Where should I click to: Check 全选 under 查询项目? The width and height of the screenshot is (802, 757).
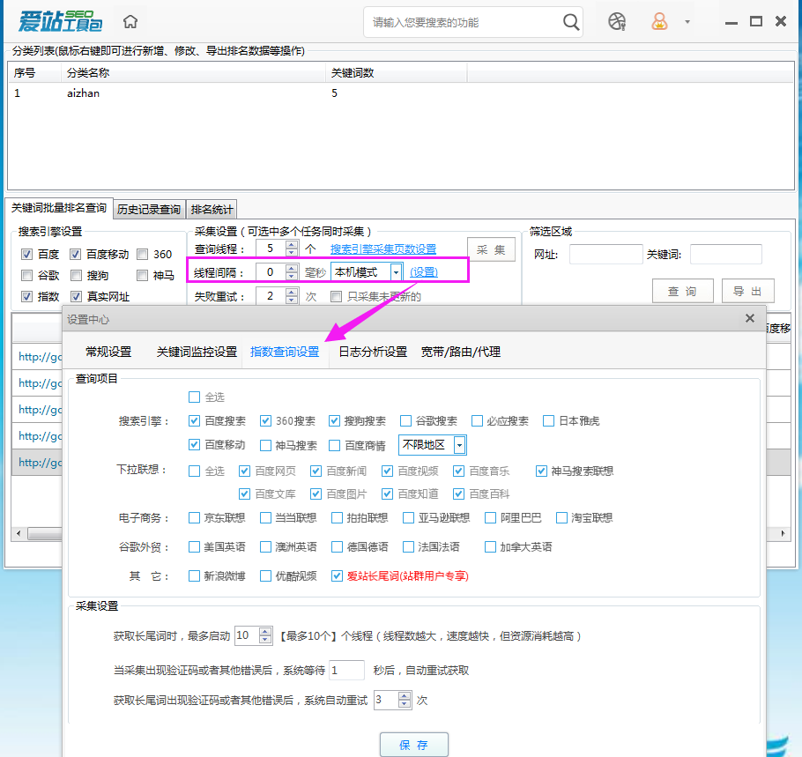click(x=195, y=397)
